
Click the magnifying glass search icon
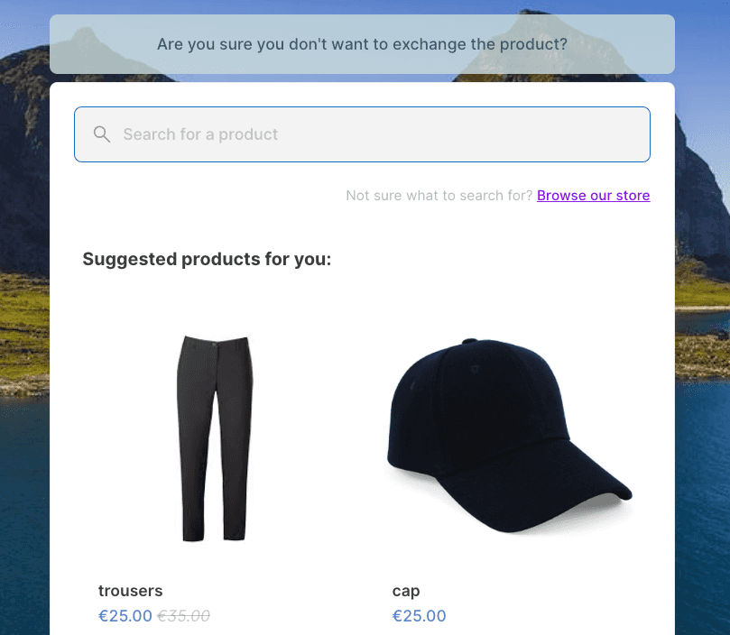(102, 134)
